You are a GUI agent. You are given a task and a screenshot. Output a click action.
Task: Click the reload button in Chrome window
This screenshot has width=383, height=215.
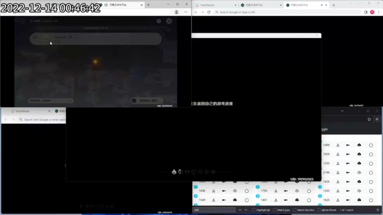(x=209, y=12)
